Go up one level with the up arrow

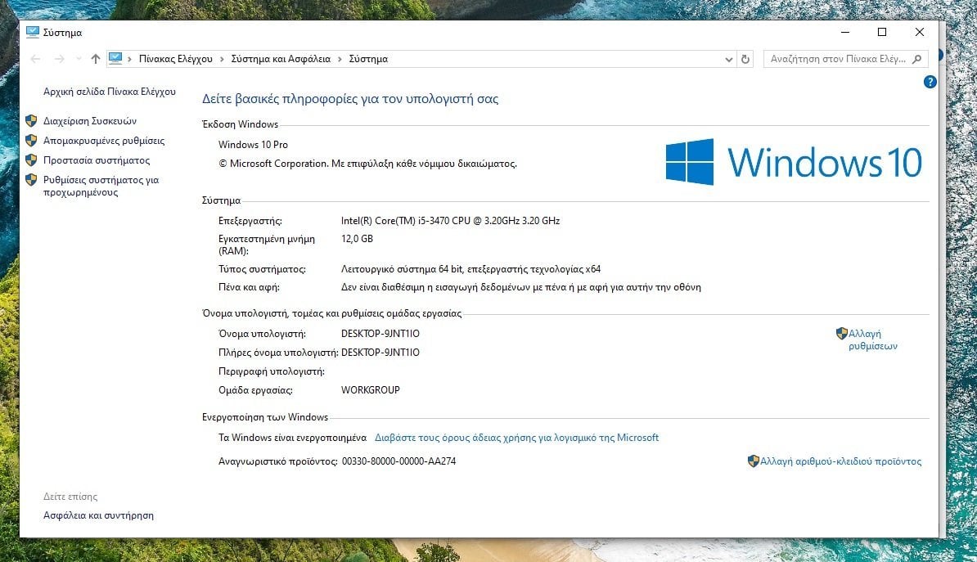coord(96,59)
